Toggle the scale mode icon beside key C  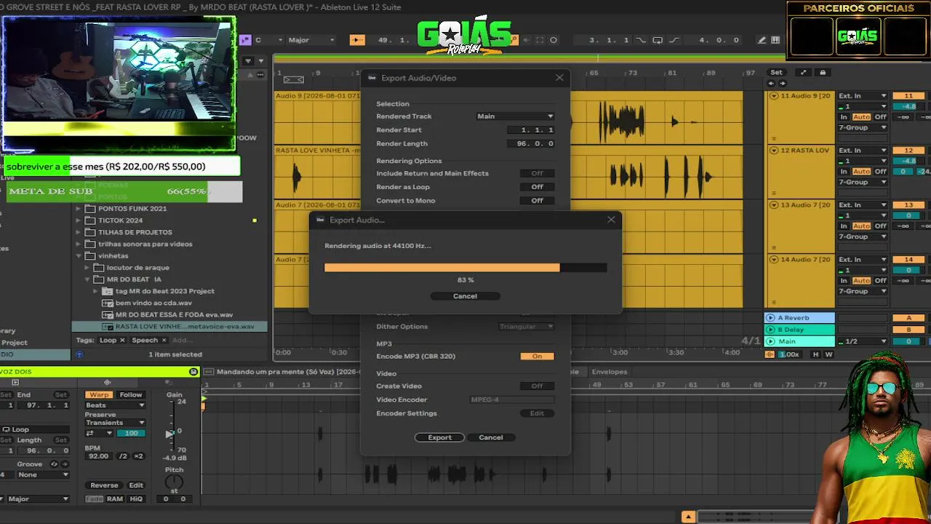coord(245,40)
